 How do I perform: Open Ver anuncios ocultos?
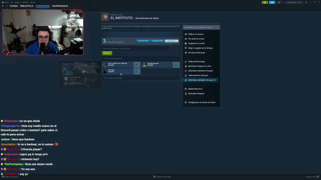coord(196,39)
